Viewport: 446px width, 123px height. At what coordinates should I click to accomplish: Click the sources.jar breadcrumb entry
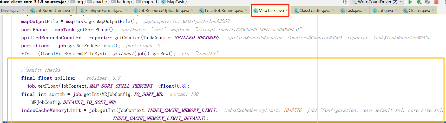tap(33, 2)
